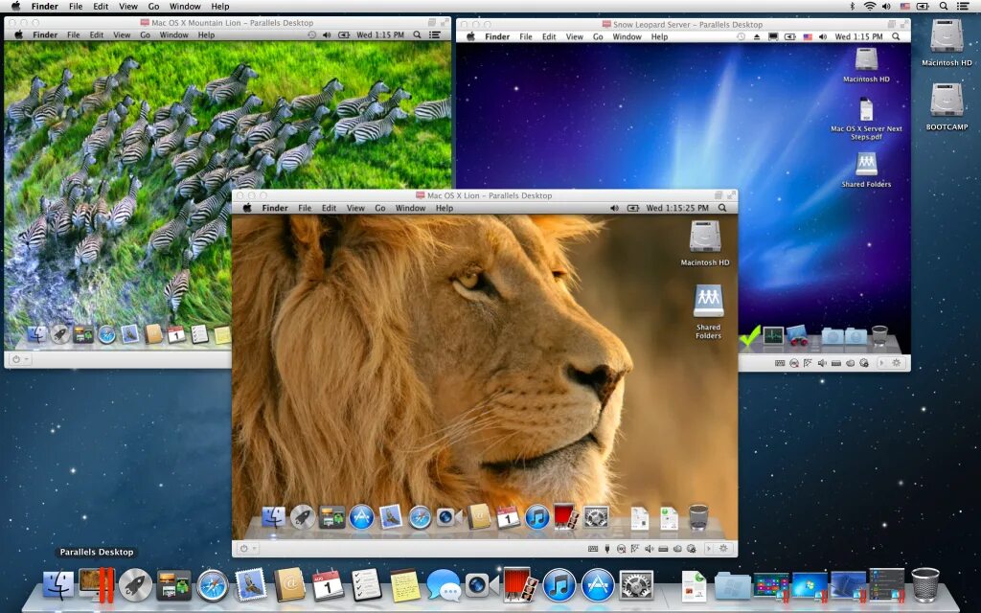Screen dimensions: 981x613
Task: Open Parallels Desktop from the host Dock
Action: pos(97,585)
